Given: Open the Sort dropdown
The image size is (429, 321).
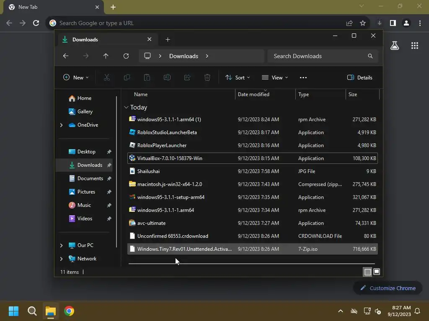Looking at the screenshot, I should tap(238, 77).
